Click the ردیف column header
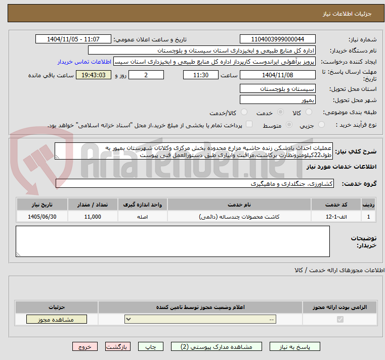385x360 pixels. tap(368, 204)
